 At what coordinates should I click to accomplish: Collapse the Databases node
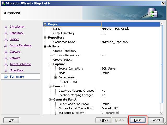click(x=55, y=78)
